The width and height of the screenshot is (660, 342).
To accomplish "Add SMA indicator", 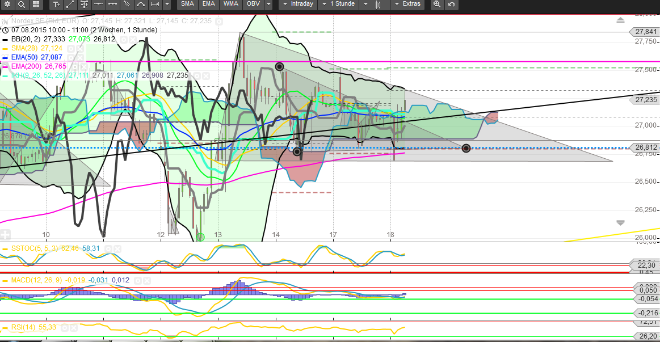I will point(187,4).
